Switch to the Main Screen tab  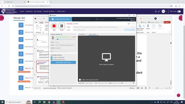point(92,34)
